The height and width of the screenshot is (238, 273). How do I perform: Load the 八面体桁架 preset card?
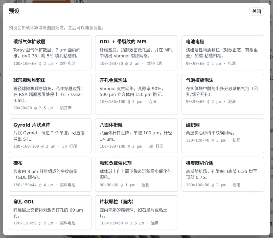[136, 136]
